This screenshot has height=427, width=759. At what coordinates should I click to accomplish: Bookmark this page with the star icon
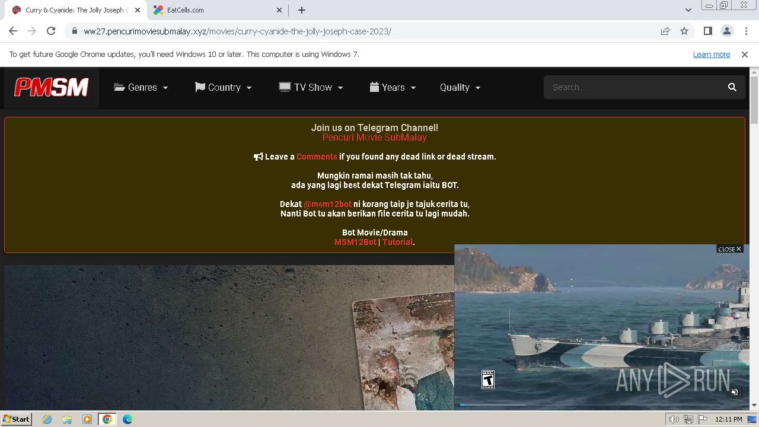(x=684, y=31)
